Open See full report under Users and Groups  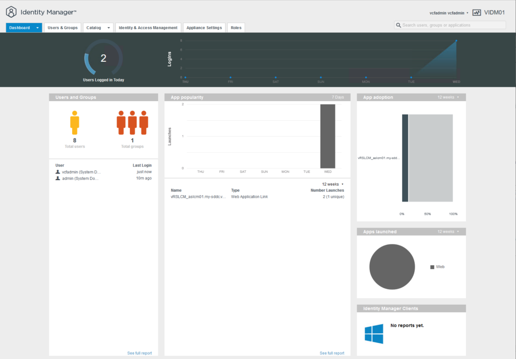click(140, 353)
